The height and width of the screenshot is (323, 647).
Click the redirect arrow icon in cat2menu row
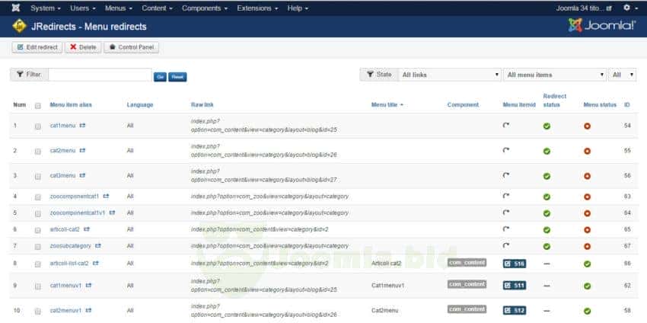click(506, 150)
